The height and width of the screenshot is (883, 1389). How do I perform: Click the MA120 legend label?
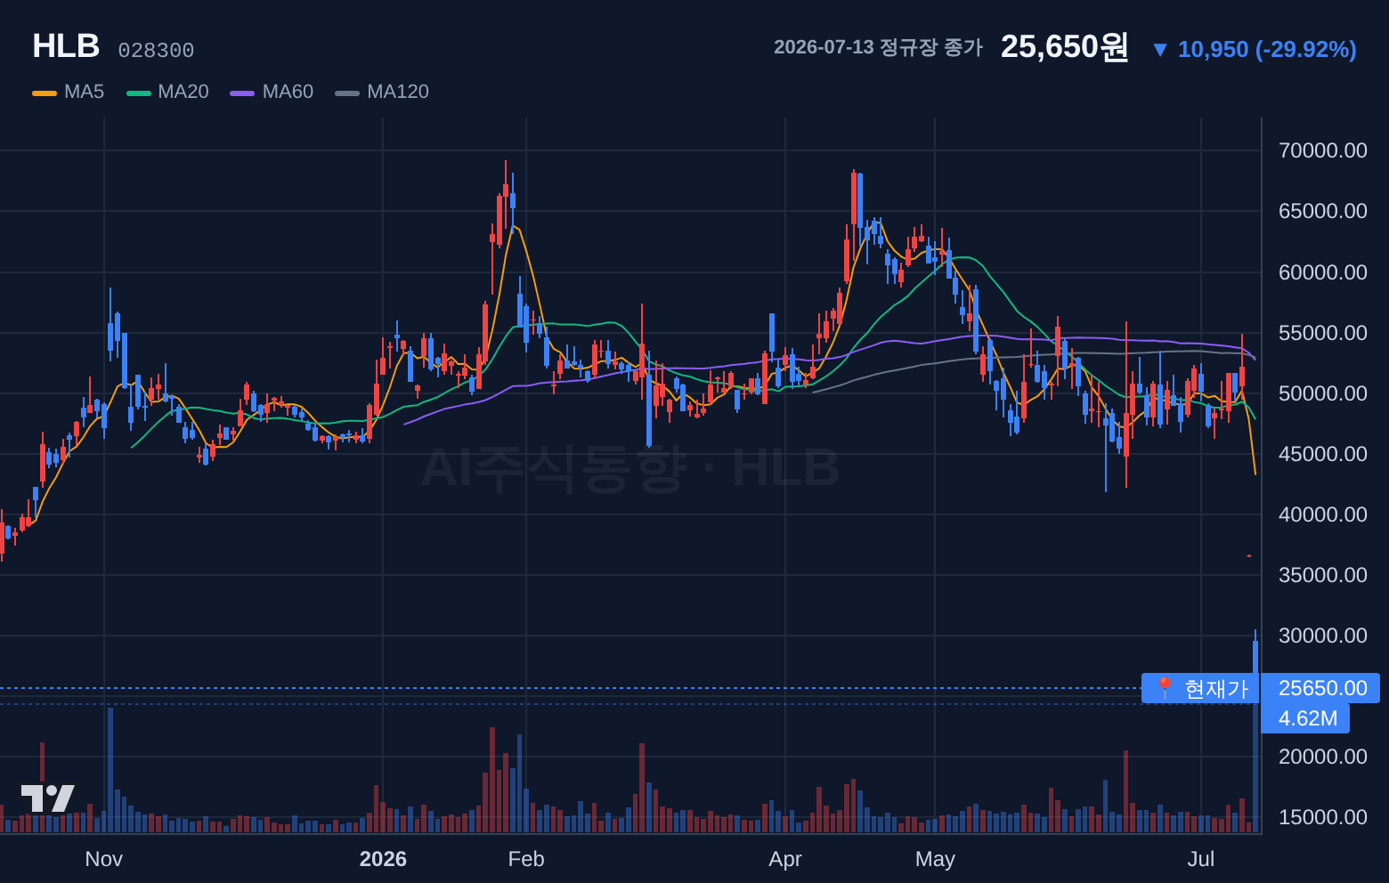pos(398,92)
